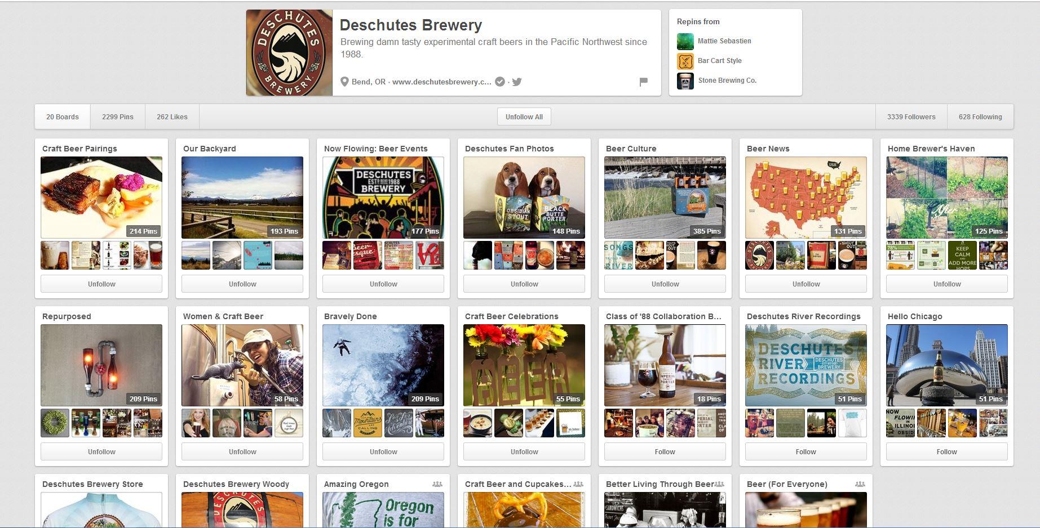The image size is (1040, 528).
Task: Open Our Backyard mountain cover image
Action: tap(242, 198)
